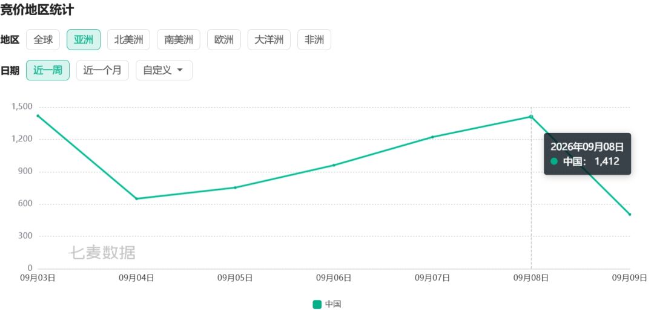This screenshot has width=654, height=312.
Task: Select the 亚洲 region filter
Action: [84, 39]
